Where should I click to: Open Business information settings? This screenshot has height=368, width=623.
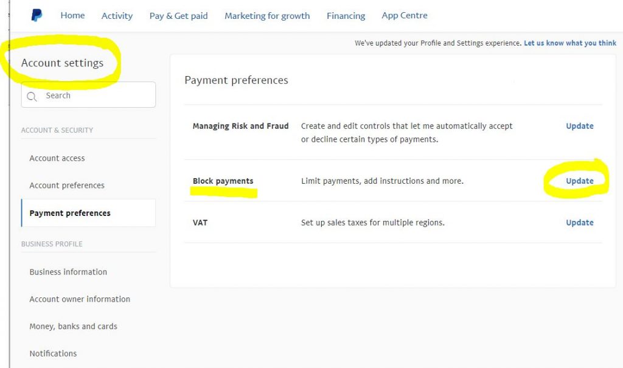pos(68,272)
